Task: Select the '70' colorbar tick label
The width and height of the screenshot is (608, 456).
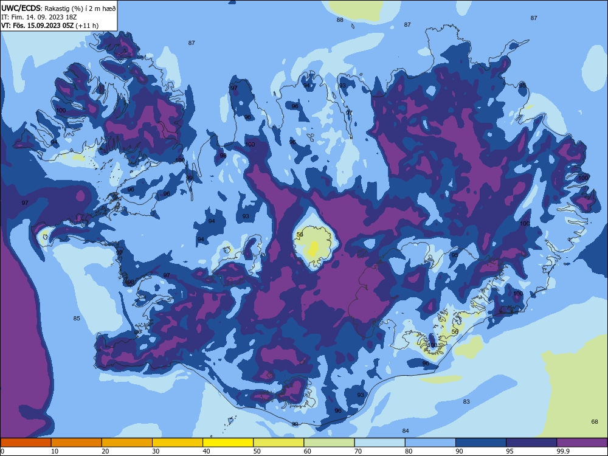Action: click(x=358, y=451)
